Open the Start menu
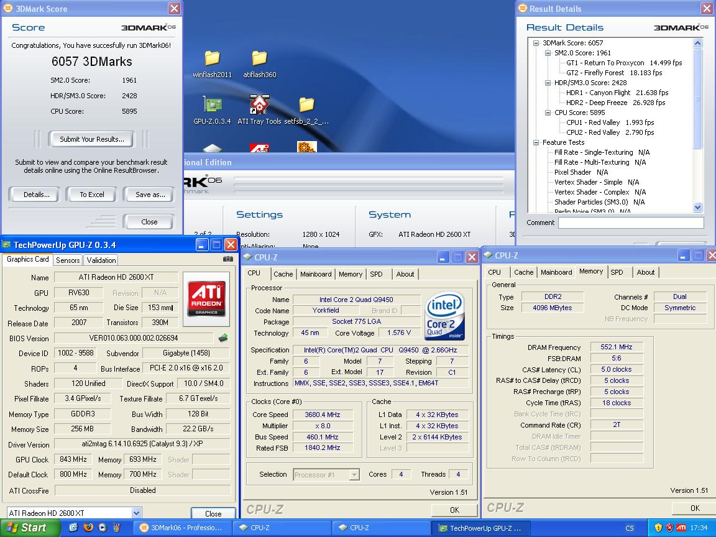The image size is (716, 537). [30, 528]
